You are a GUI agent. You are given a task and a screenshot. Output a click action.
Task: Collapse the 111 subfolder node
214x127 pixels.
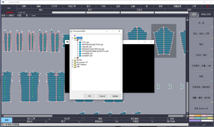[75, 40]
